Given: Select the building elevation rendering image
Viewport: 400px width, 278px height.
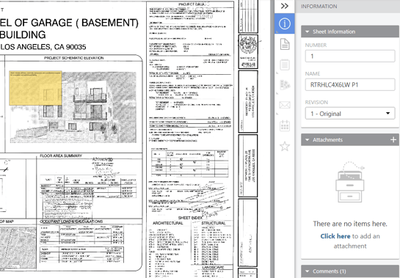Looking at the screenshot, I should click(x=73, y=107).
